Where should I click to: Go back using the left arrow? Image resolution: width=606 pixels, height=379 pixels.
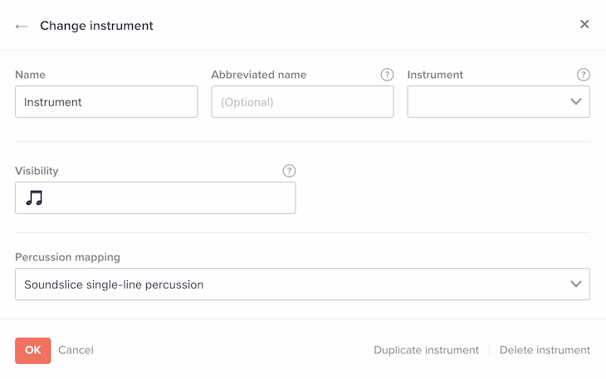pos(22,26)
